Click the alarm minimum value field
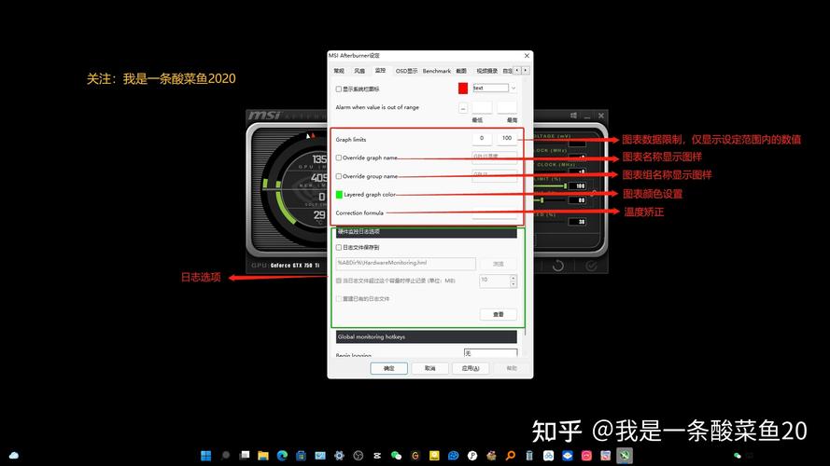Image resolution: width=830 pixels, height=466 pixels. (482, 108)
